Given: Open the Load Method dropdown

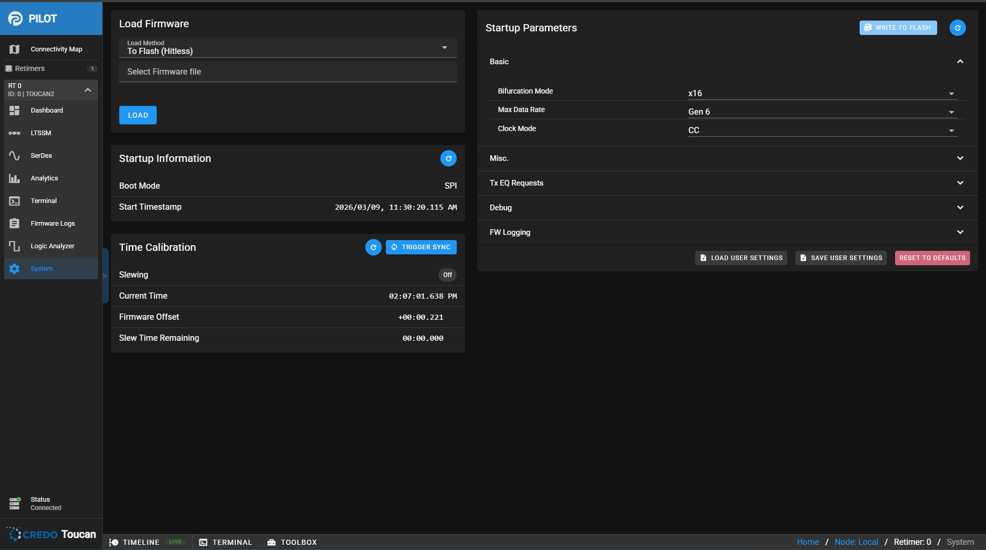Looking at the screenshot, I should (x=287, y=47).
